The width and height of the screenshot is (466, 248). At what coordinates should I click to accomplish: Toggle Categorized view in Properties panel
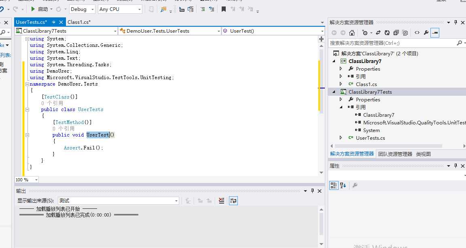[x=334, y=185]
